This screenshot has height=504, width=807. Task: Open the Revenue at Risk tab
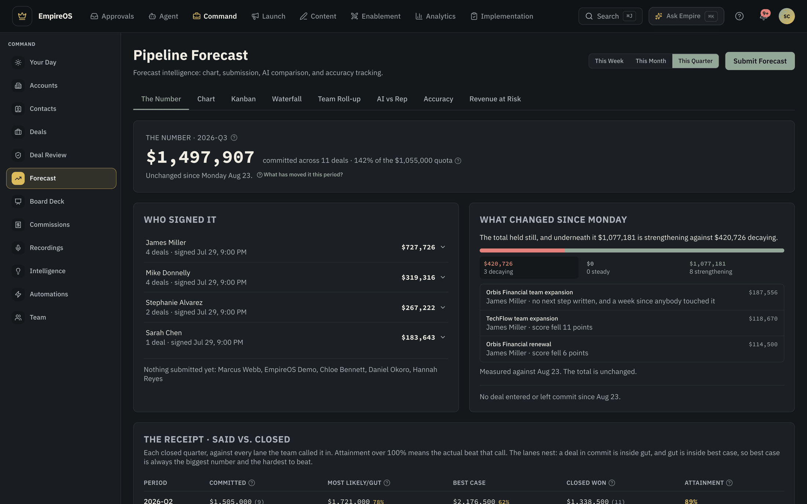(495, 99)
